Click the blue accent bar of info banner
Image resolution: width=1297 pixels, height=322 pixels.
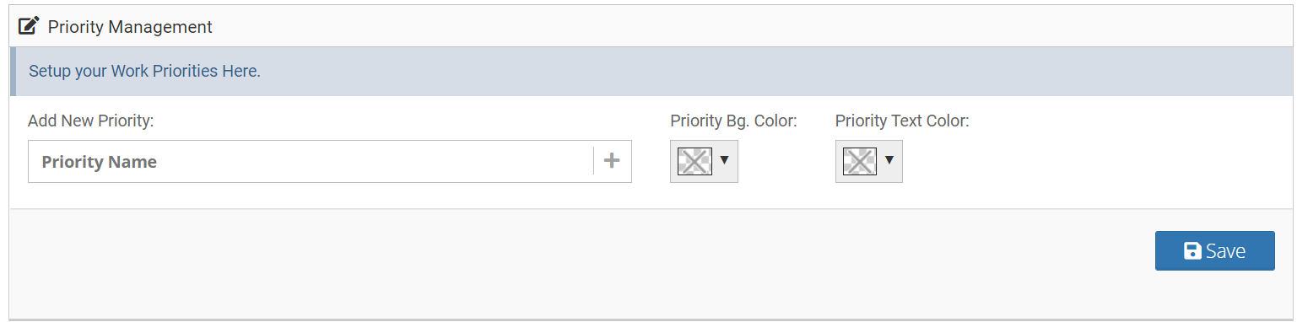click(x=13, y=72)
